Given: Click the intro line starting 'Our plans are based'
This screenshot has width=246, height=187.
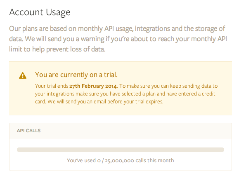Looking at the screenshot, I should tap(117, 29).
